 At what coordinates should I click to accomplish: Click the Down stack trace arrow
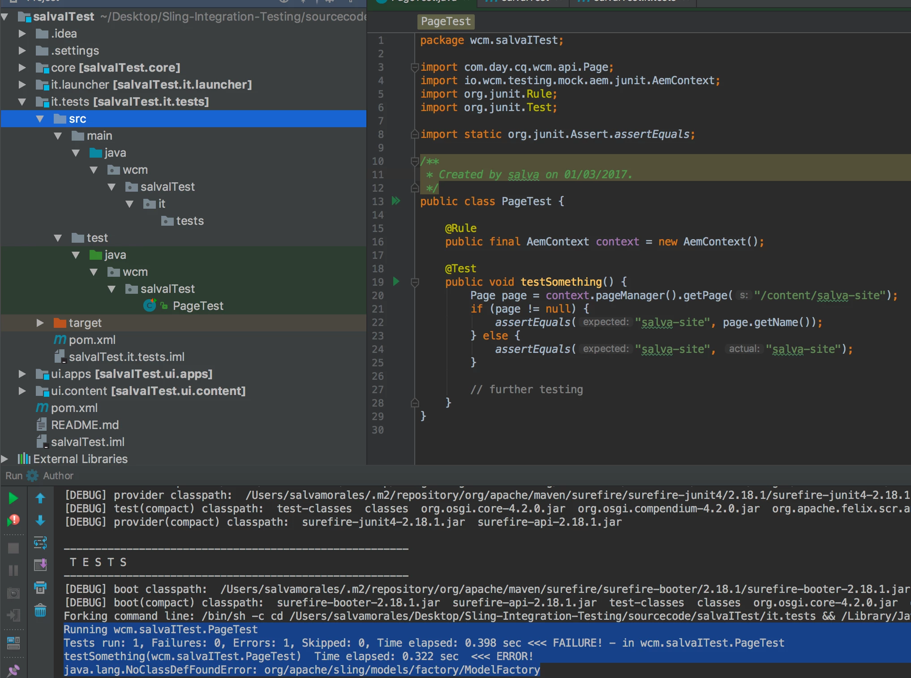[x=40, y=520]
